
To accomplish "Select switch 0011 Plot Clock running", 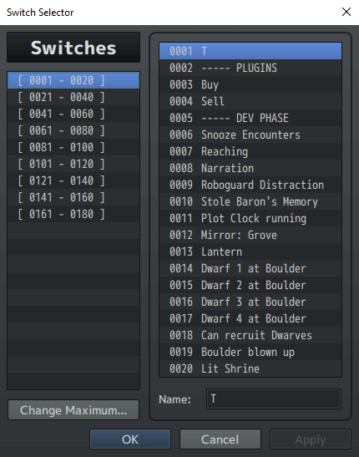I will point(250,218).
